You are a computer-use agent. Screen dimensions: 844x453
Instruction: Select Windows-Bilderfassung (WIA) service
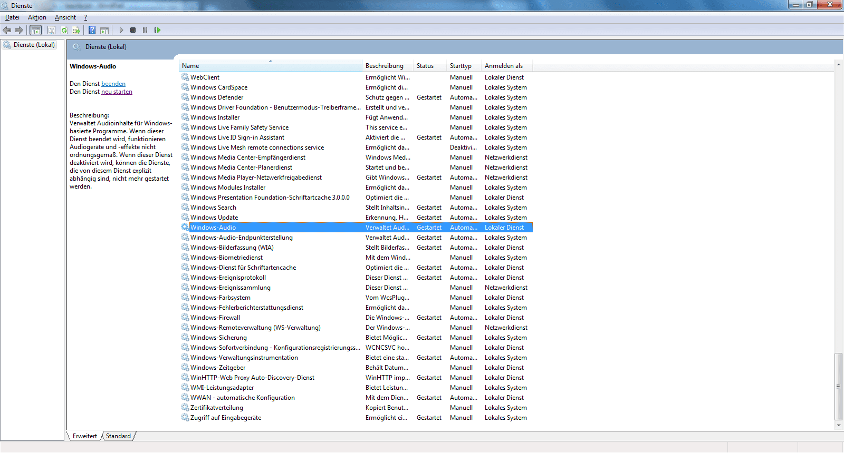[x=232, y=248]
